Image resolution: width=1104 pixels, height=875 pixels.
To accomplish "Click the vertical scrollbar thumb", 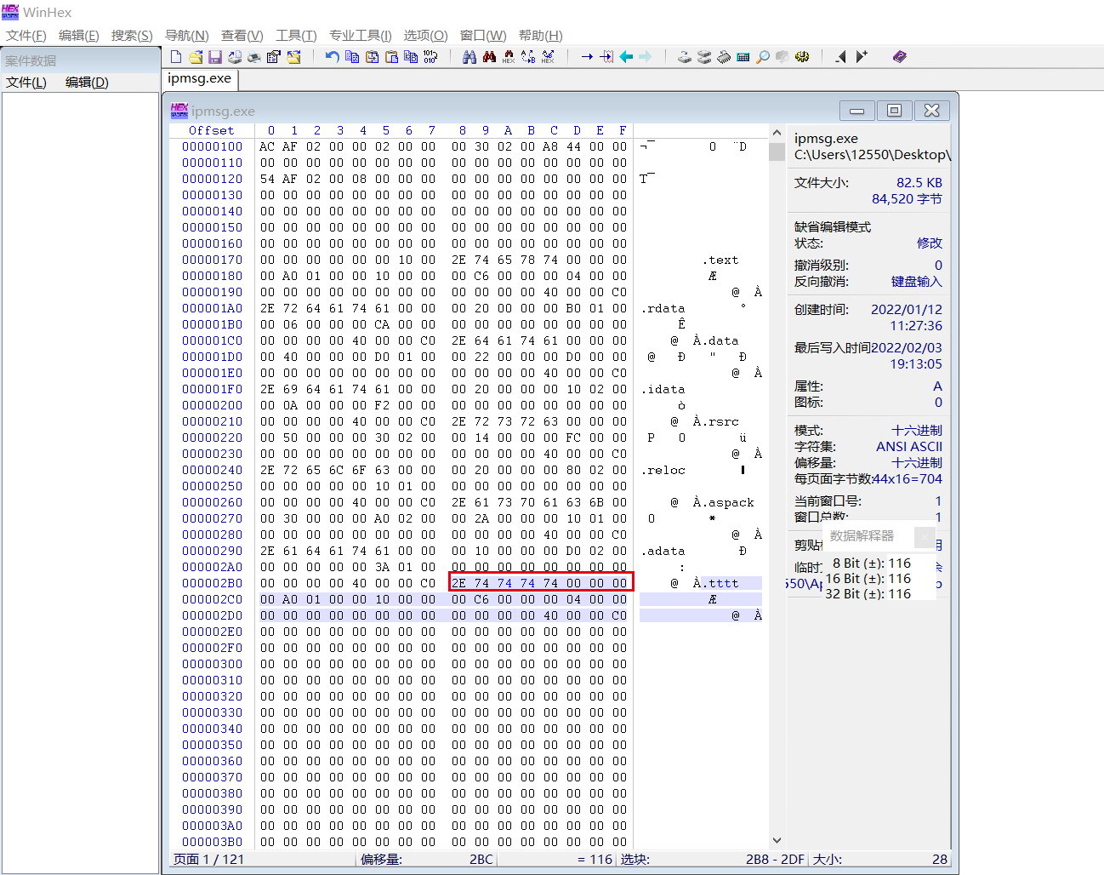I will click(x=777, y=152).
